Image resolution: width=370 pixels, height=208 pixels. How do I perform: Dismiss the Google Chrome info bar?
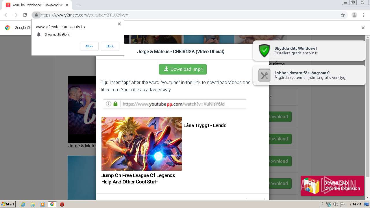363,28
